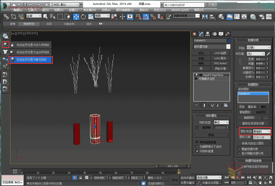Choose '将选定项设置为静态刚体' menu entry
Viewport: 275px width, 186px height.
(x=31, y=60)
